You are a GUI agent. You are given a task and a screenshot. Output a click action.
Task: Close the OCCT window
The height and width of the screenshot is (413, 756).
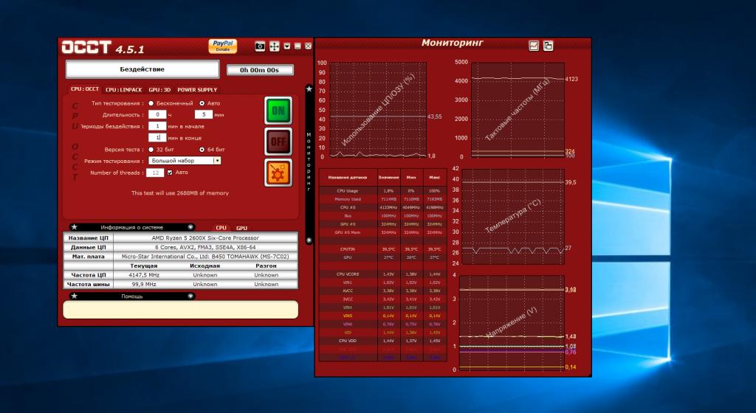coord(308,46)
